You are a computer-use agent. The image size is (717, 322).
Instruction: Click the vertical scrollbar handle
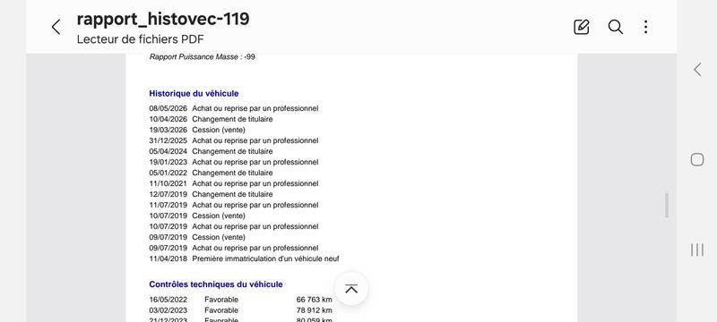(x=667, y=205)
